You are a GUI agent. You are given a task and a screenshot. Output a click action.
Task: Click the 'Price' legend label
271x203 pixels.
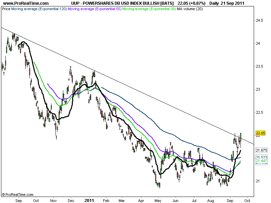[6, 9]
